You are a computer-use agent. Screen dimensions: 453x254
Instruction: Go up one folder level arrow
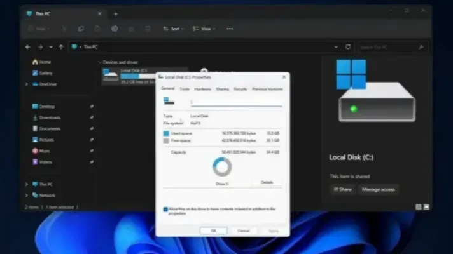(61, 47)
